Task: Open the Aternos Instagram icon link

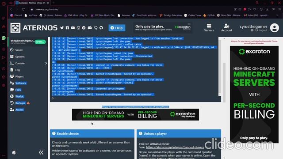Action: pyautogui.click(x=78, y=28)
